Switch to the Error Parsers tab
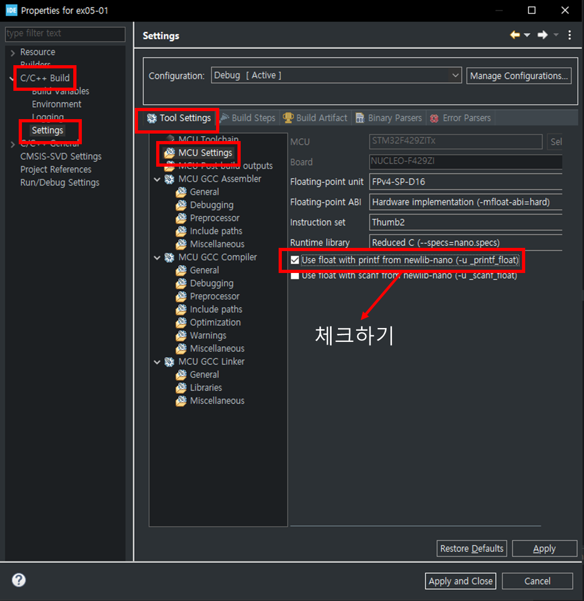This screenshot has width=584, height=601. [460, 118]
